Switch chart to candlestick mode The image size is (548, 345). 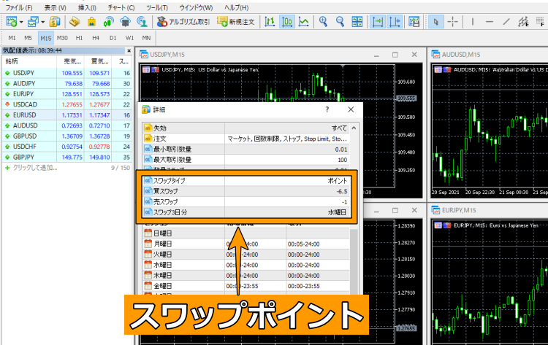pyautogui.click(x=287, y=21)
